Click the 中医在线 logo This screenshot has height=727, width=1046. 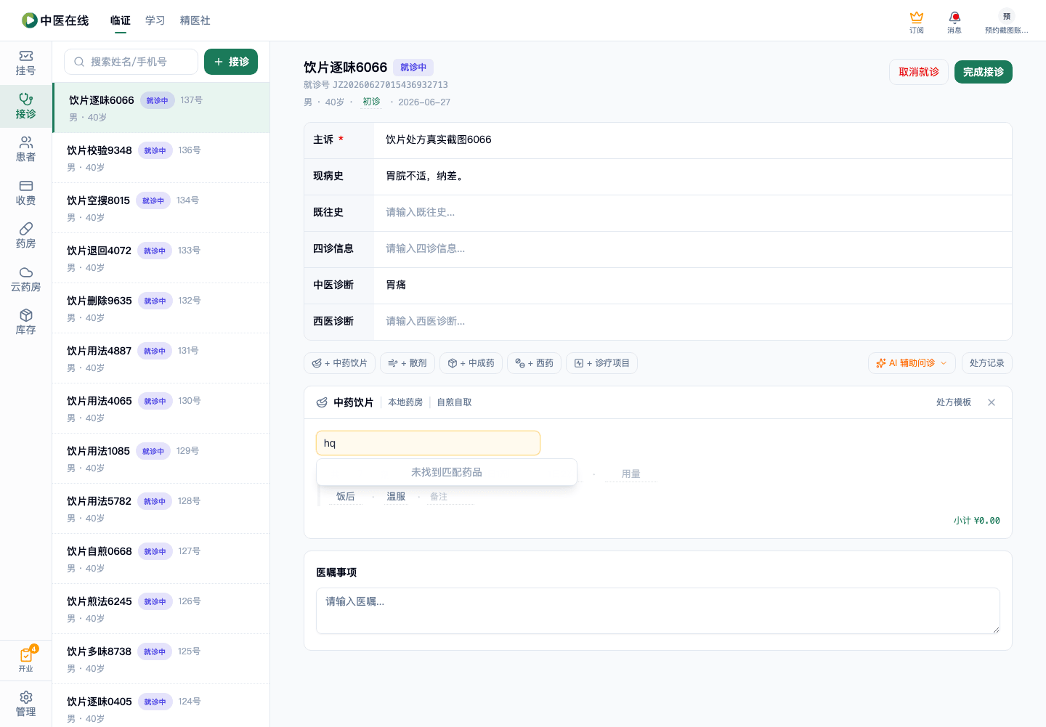[x=55, y=20]
